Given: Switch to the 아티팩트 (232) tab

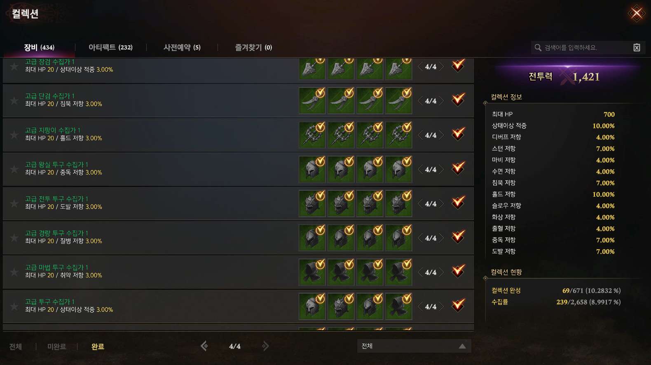Looking at the screenshot, I should pyautogui.click(x=110, y=47).
